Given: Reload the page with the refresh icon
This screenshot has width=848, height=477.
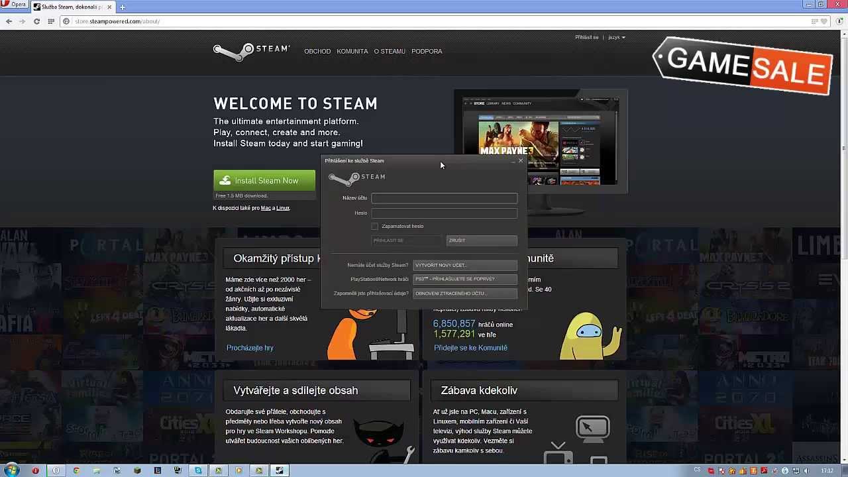Looking at the screenshot, I should (x=36, y=21).
